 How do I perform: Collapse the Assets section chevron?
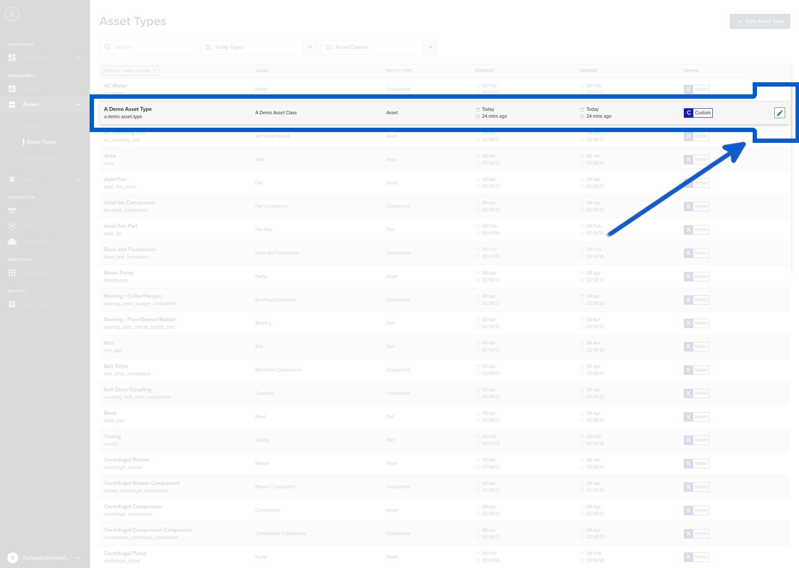[x=78, y=104]
